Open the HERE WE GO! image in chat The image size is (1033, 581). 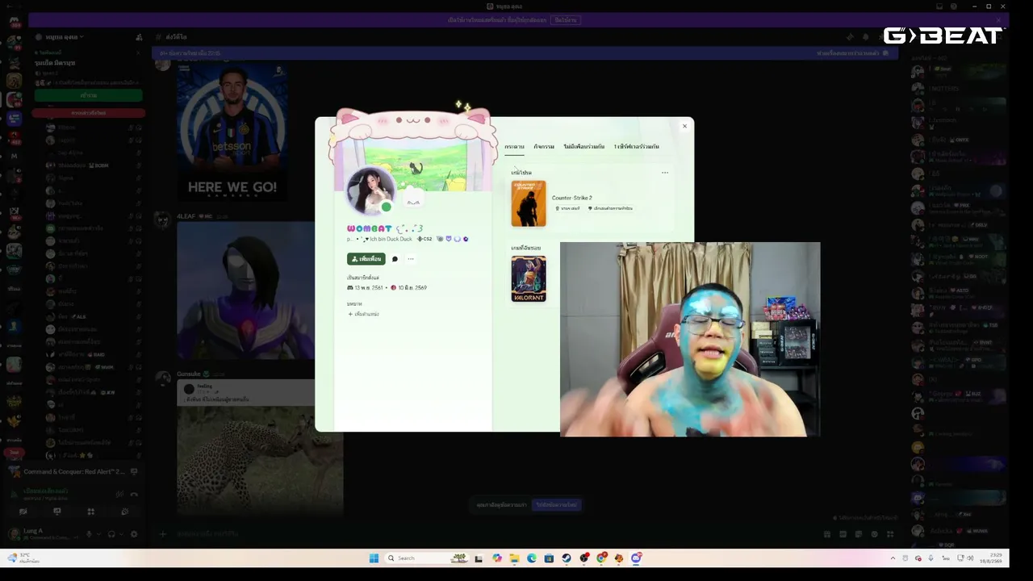pos(232,134)
